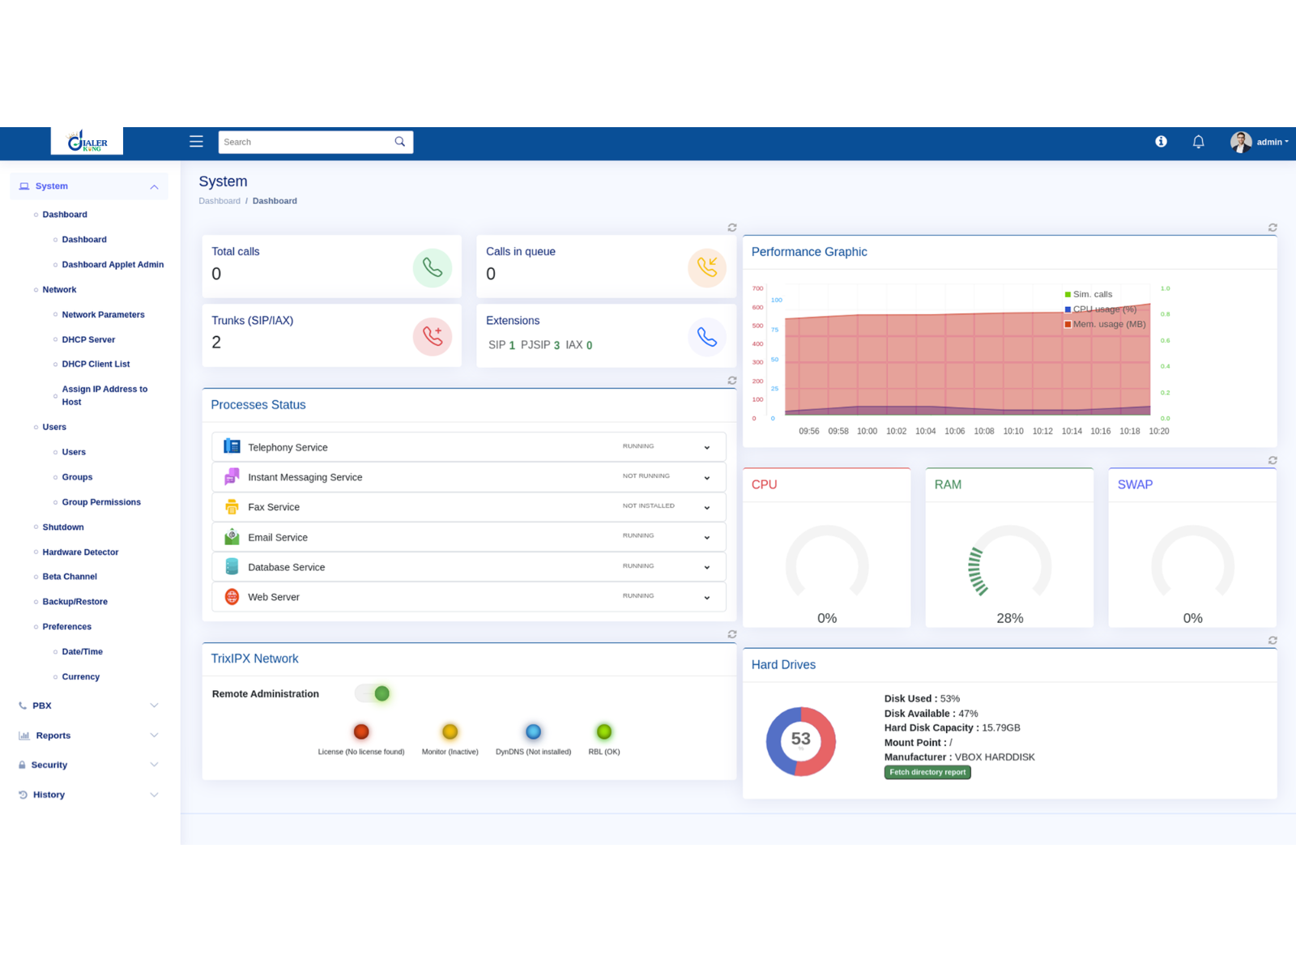Click the info icon in the top bar

click(x=1160, y=141)
